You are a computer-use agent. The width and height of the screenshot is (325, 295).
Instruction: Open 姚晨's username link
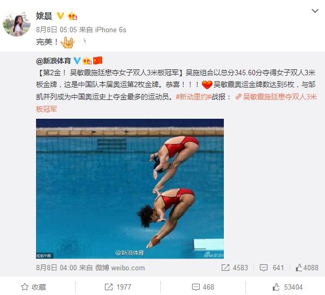(44, 16)
